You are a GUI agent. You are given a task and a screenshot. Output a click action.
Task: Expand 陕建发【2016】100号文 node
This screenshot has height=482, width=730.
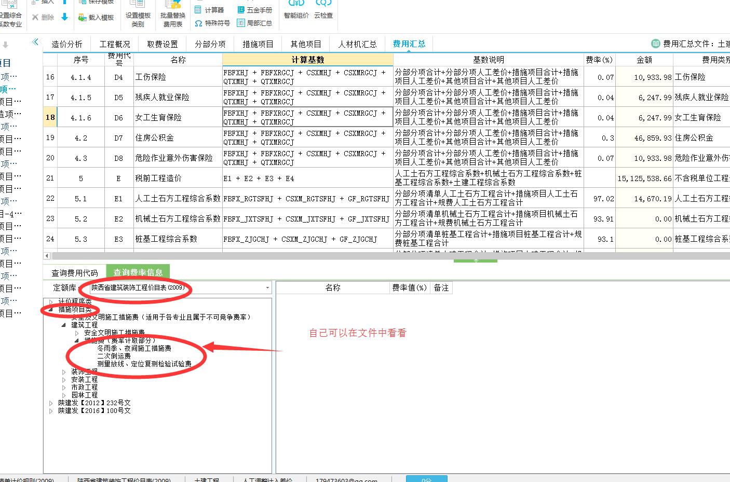coord(51,410)
